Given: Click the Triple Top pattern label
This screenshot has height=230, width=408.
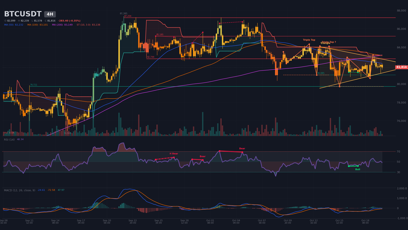Looking at the screenshot, I should [x=309, y=40].
